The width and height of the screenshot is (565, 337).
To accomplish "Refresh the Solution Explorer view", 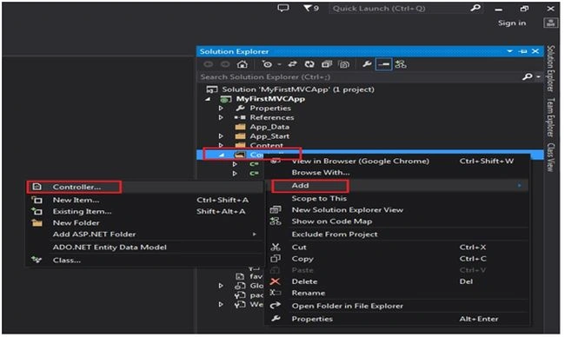I will (309, 64).
